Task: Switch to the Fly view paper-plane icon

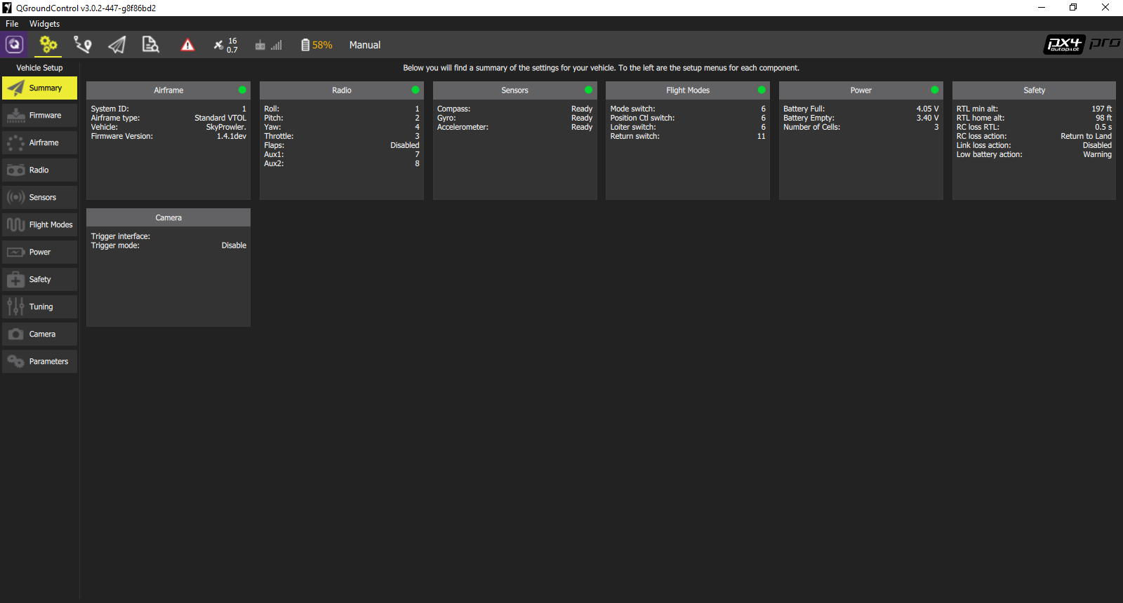Action: 117,45
